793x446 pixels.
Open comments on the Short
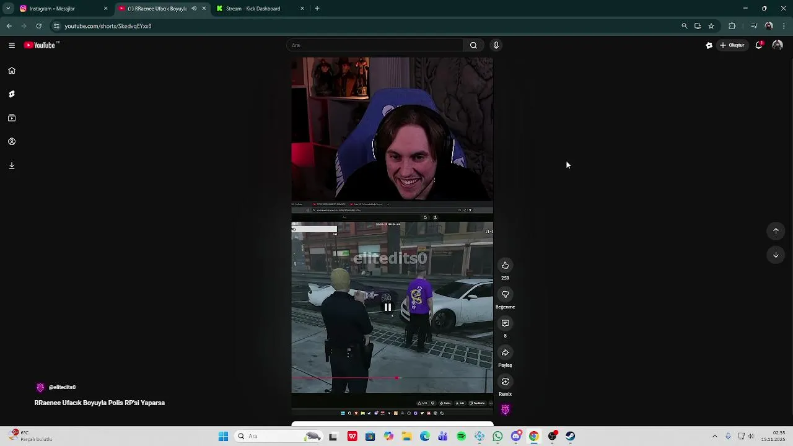pos(505,323)
